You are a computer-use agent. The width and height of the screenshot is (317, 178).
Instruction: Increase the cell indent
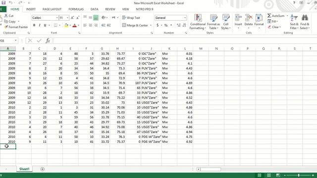(x=109, y=25)
